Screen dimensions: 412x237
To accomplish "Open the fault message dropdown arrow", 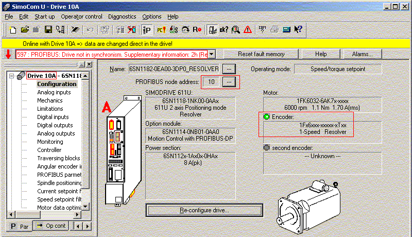I will pos(212,55).
